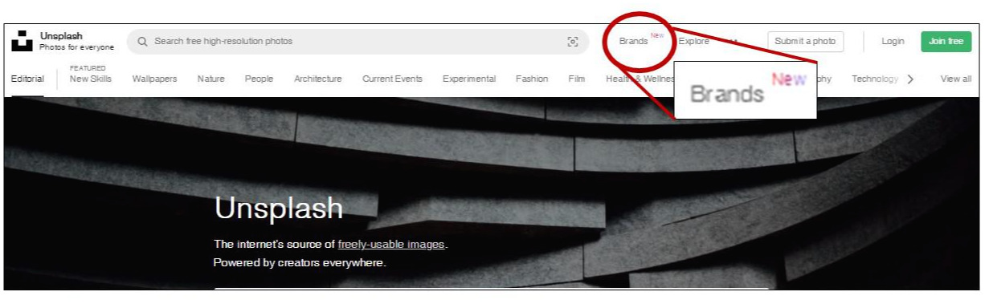
Task: Click the Unsplash Photos for everyone wordmark
Action: click(77, 42)
